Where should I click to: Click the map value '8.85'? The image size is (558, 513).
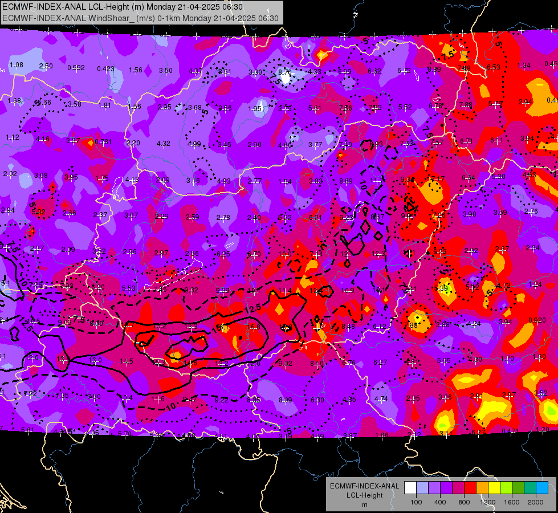254,400
